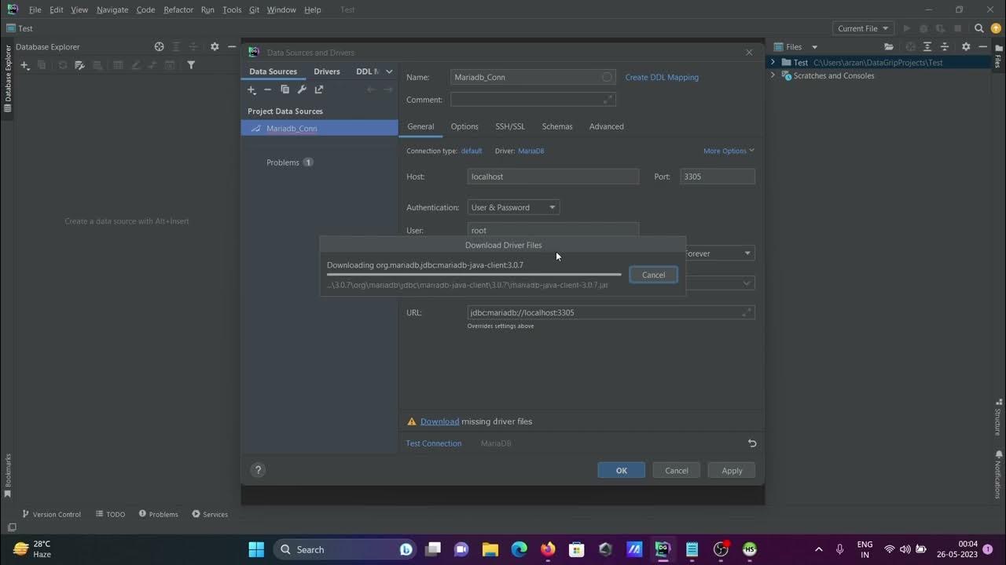Expand the Test project folder
The image size is (1006, 565).
773,62
